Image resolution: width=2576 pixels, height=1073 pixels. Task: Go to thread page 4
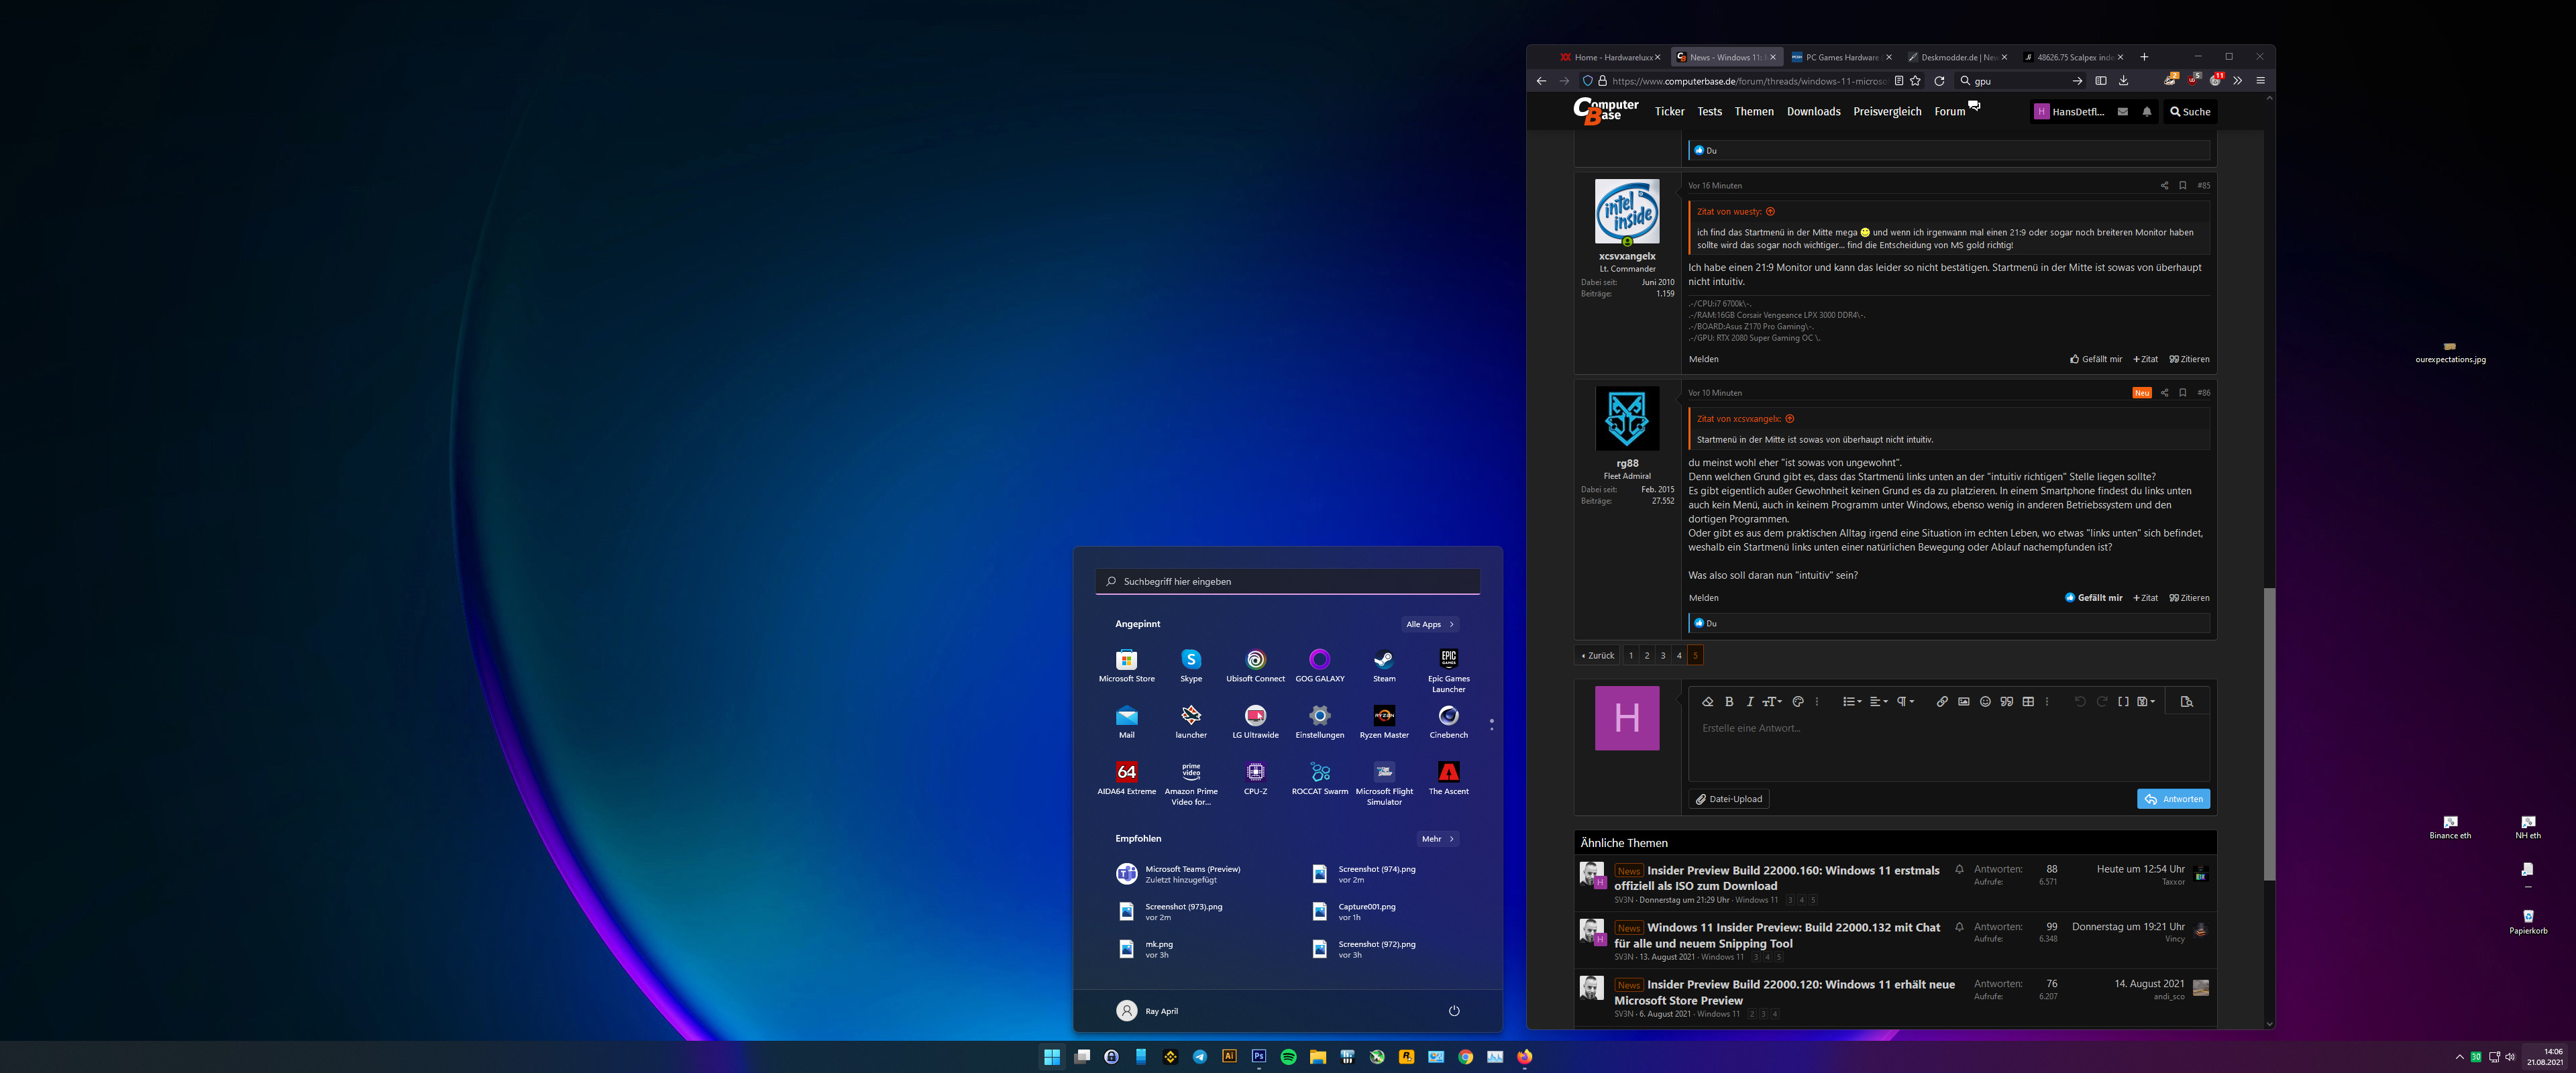tap(1679, 656)
